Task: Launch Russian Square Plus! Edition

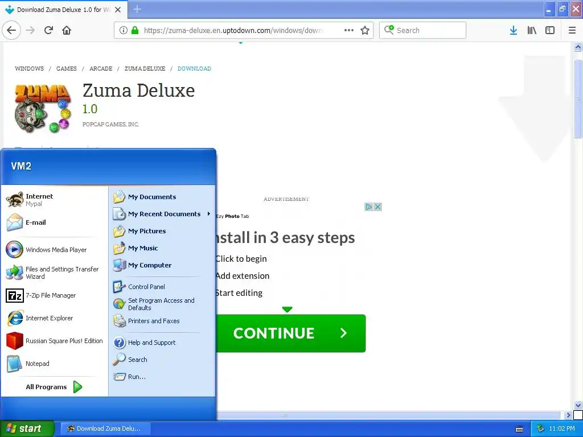Action: point(54,341)
